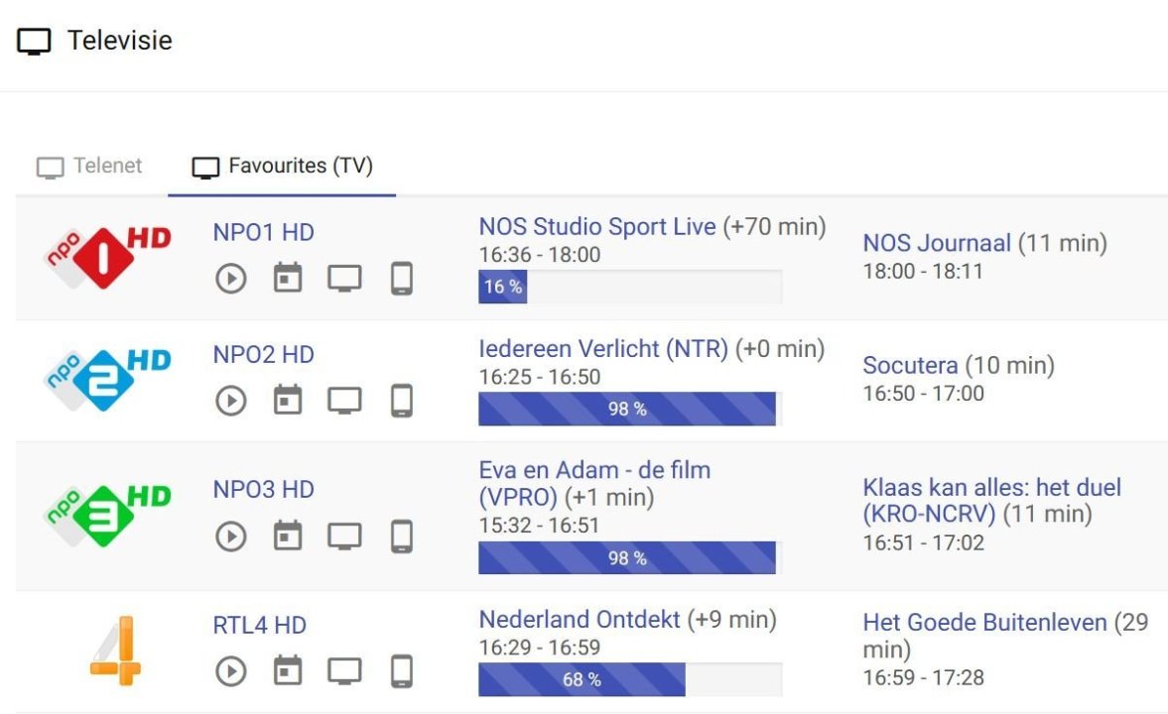Open the NPO1 HD programme calendar
Screen dimensions: 1168x714
pos(288,280)
